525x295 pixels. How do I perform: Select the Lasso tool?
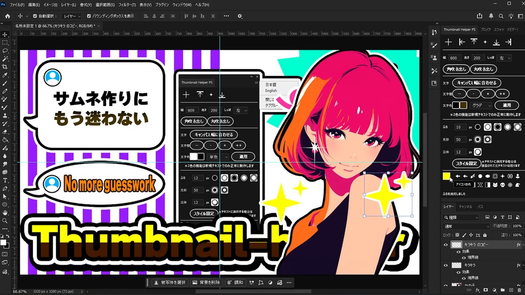(x=5, y=51)
